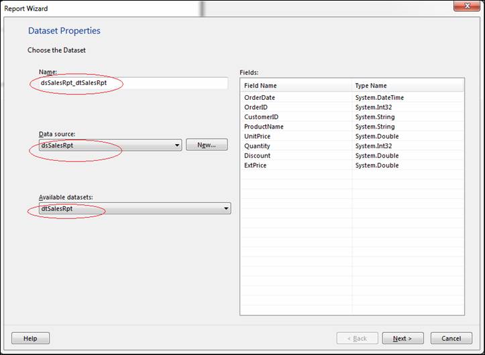The height and width of the screenshot is (355, 485).
Task: Open the Help button
Action: click(30, 338)
